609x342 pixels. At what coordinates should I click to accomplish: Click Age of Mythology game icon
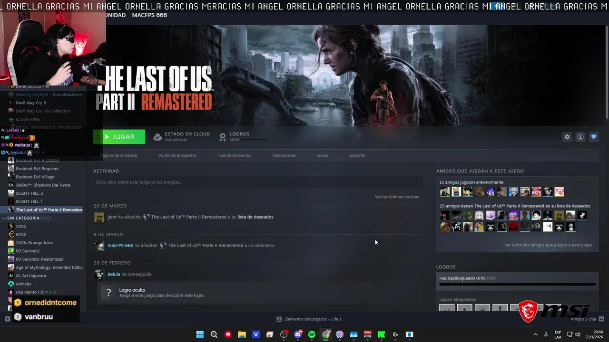click(x=11, y=267)
